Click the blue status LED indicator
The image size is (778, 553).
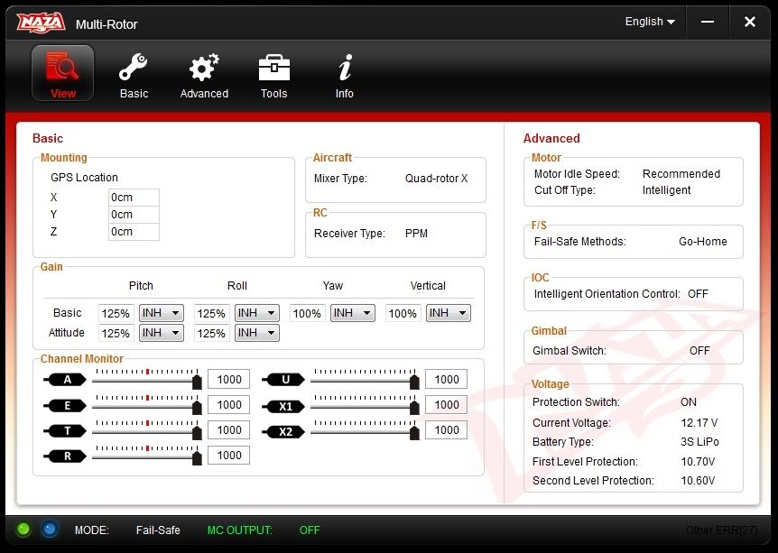point(49,530)
